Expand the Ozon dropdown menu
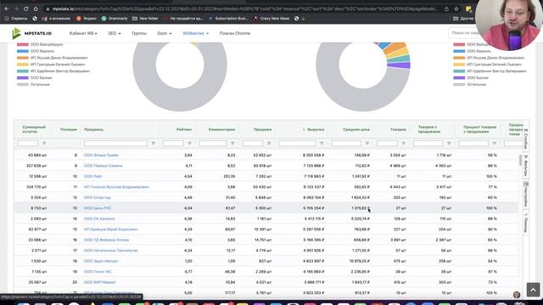This screenshot has width=543, height=305. coord(164,33)
